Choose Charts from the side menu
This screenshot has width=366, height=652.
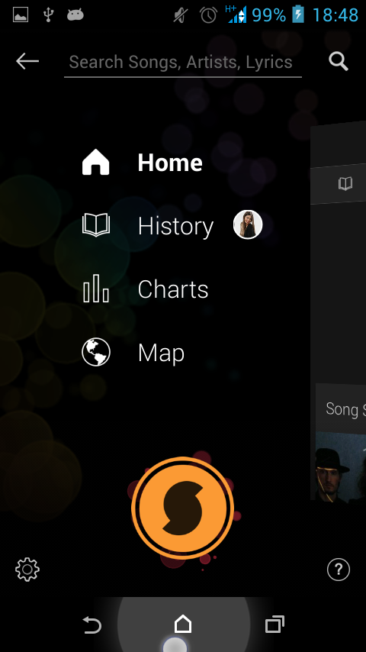point(173,289)
